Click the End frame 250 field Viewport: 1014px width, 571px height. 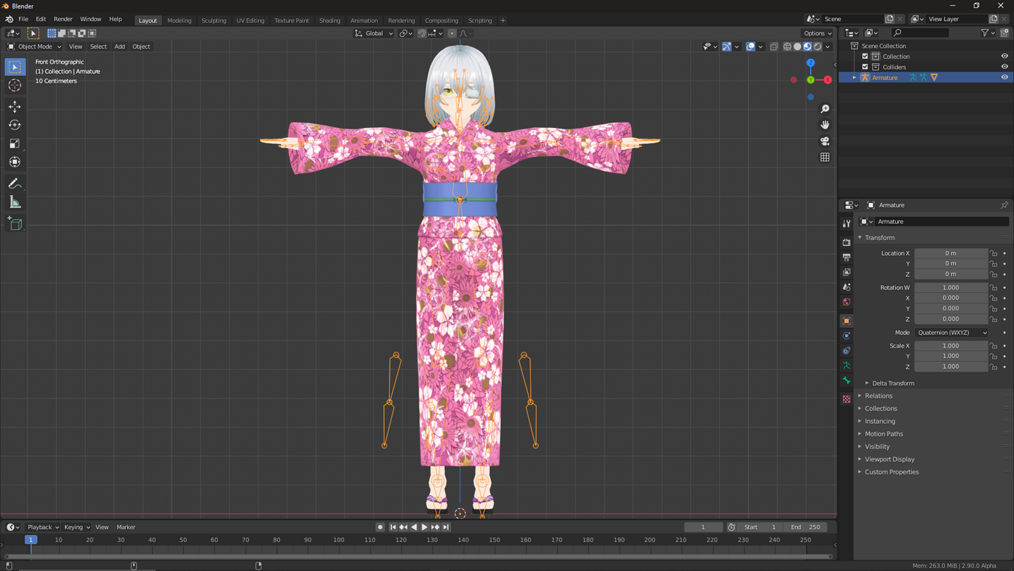click(x=806, y=527)
